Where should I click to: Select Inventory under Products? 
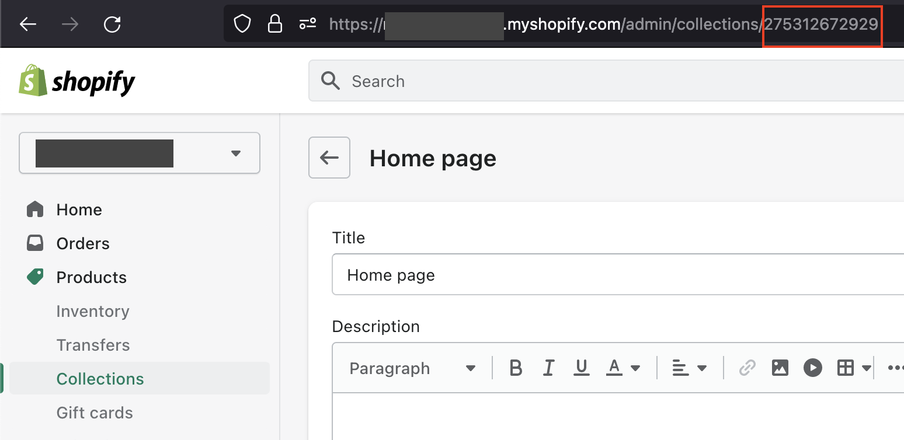92,311
